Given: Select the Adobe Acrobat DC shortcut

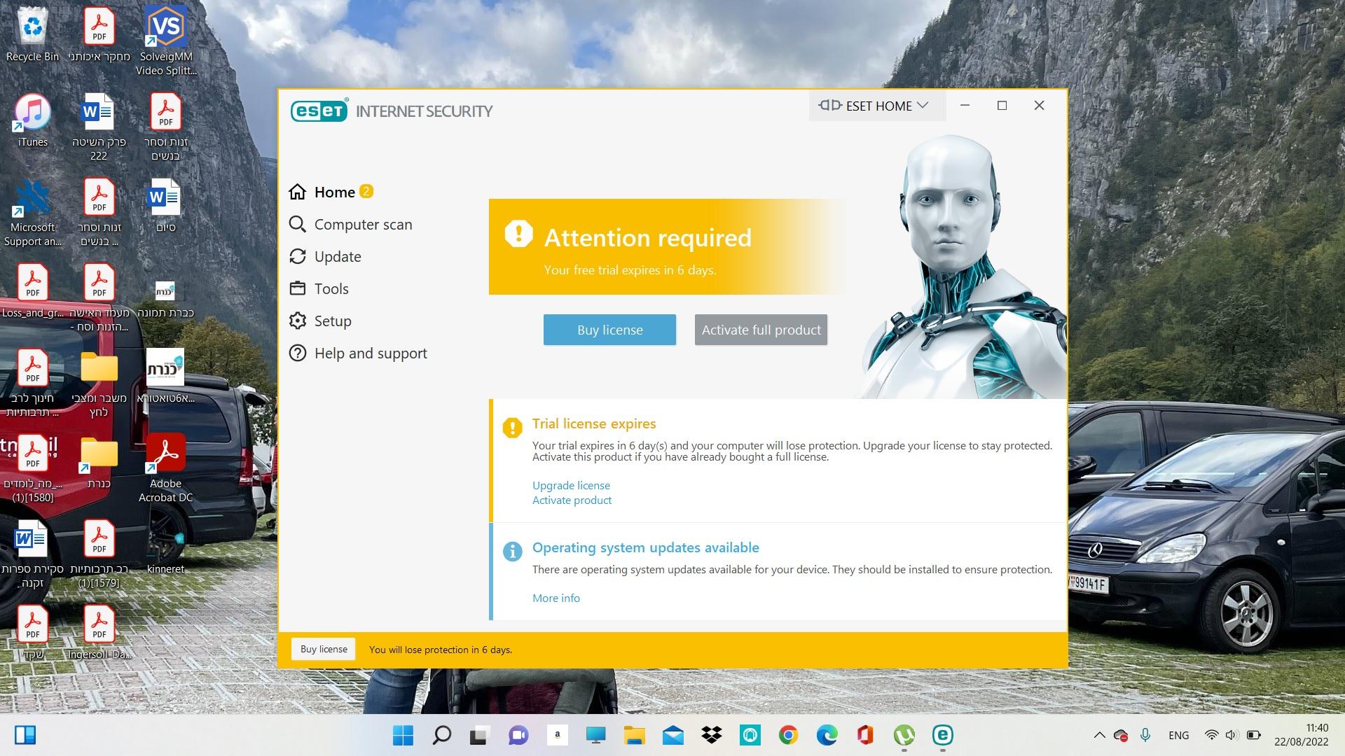Looking at the screenshot, I should [x=166, y=468].
